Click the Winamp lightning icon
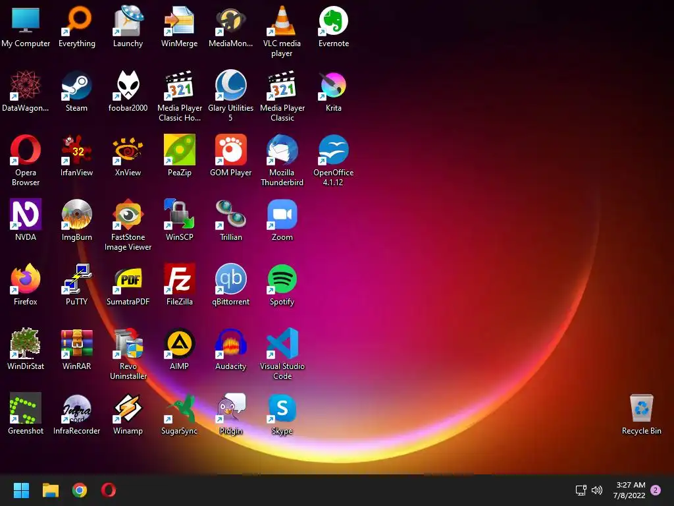The width and height of the screenshot is (674, 506). click(x=128, y=408)
